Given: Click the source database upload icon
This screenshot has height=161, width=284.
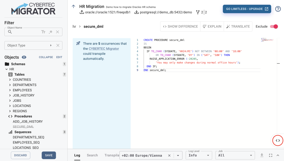Looking at the screenshot, I should [x=82, y=12].
